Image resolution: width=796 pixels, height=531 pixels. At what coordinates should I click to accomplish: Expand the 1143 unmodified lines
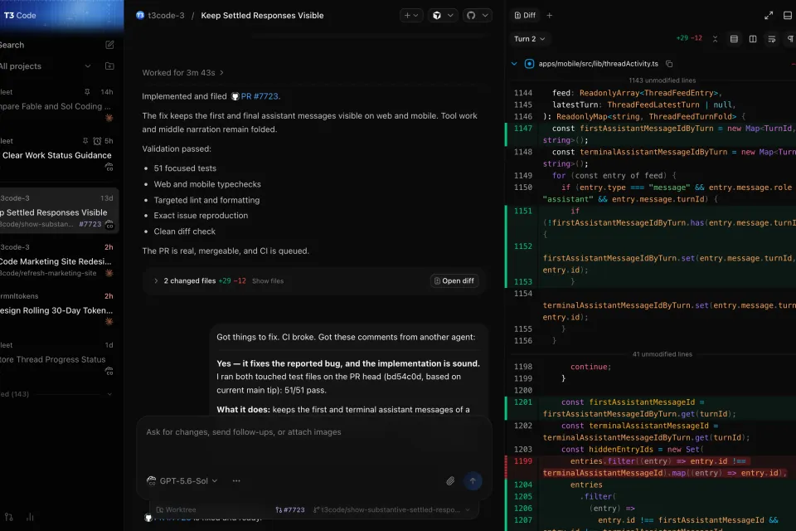[662, 80]
